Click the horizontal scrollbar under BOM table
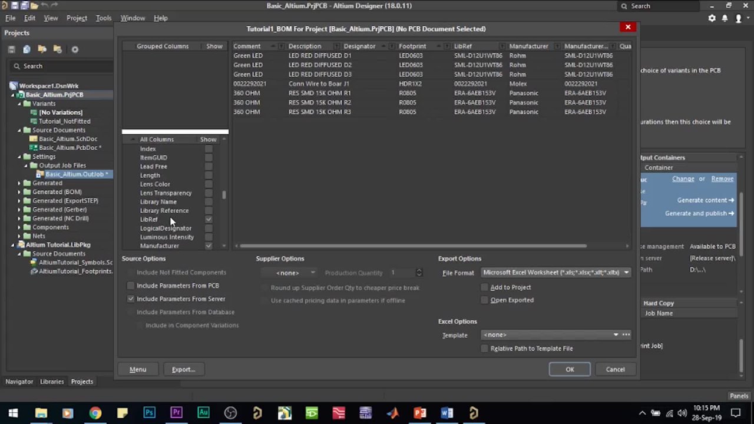Image resolution: width=754 pixels, height=424 pixels. pos(413,246)
